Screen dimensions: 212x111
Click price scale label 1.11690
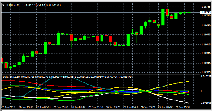coord(206,26)
